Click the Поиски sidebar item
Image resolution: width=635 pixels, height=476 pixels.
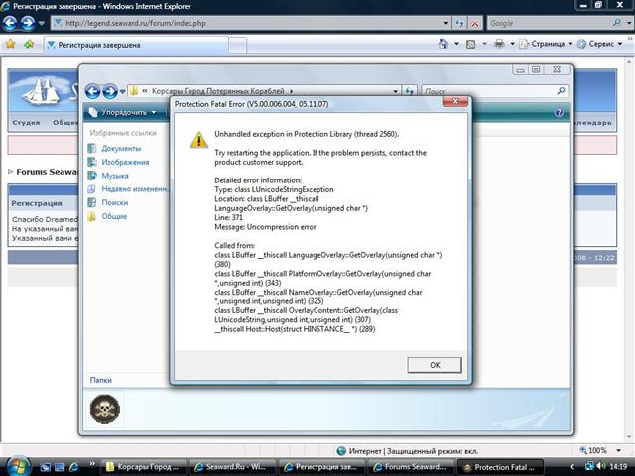(114, 202)
